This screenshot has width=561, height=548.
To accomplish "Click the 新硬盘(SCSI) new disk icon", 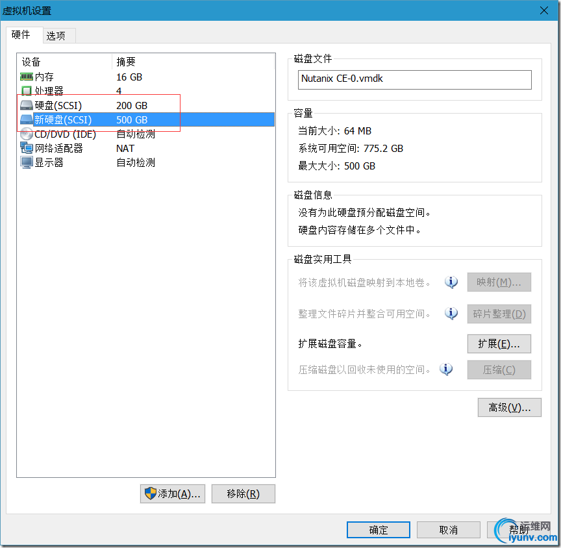I will [x=27, y=119].
